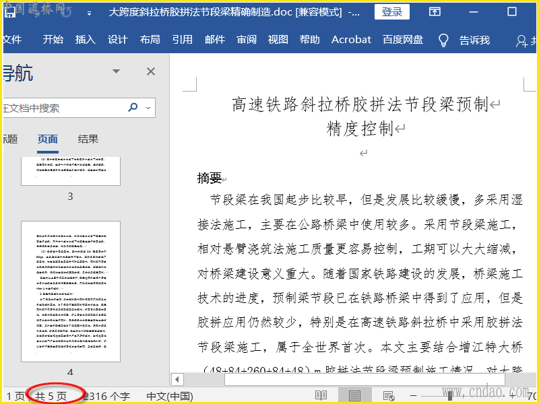Expand the search options dropdown arrow
This screenshot has height=404, width=539.
pos(148,108)
